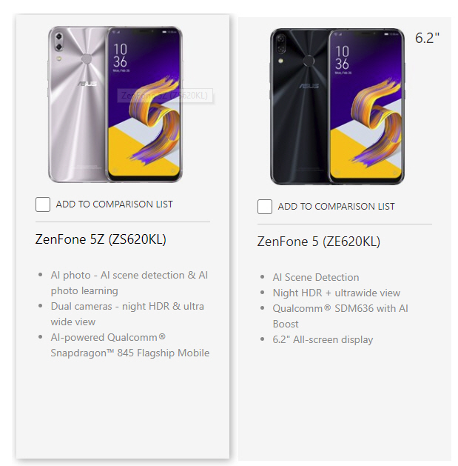Click the ASUS logo on the silver phone back
The width and height of the screenshot is (458, 466).
pyautogui.click(x=87, y=84)
